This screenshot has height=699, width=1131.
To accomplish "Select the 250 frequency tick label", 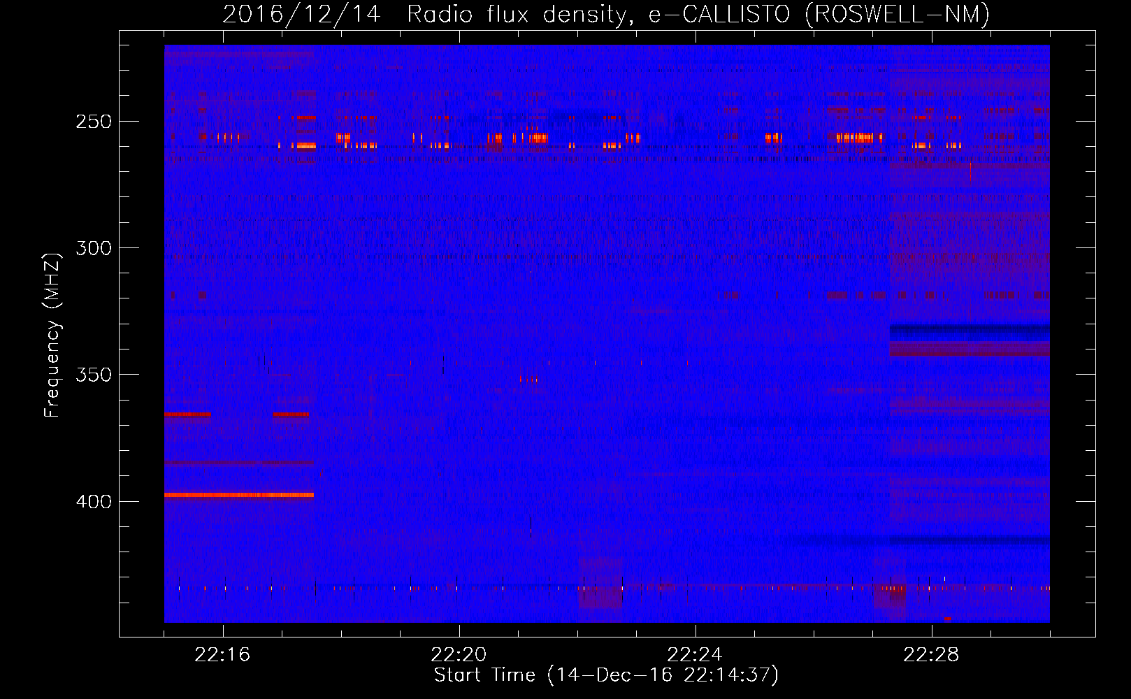I will click(x=94, y=122).
